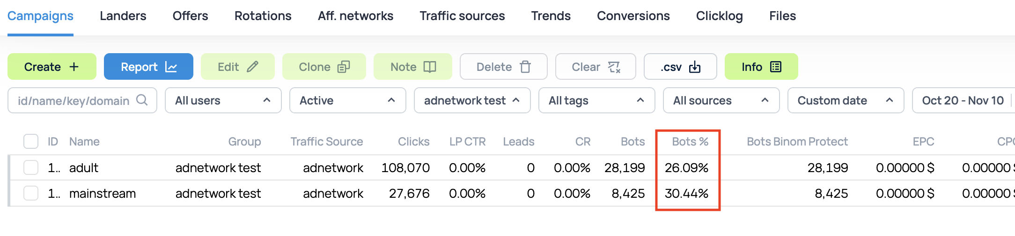Click the Create button with plus icon
The width and height of the screenshot is (1015, 236).
click(x=51, y=67)
